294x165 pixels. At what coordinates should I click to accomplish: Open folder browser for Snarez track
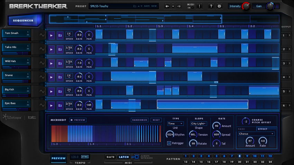point(60,77)
